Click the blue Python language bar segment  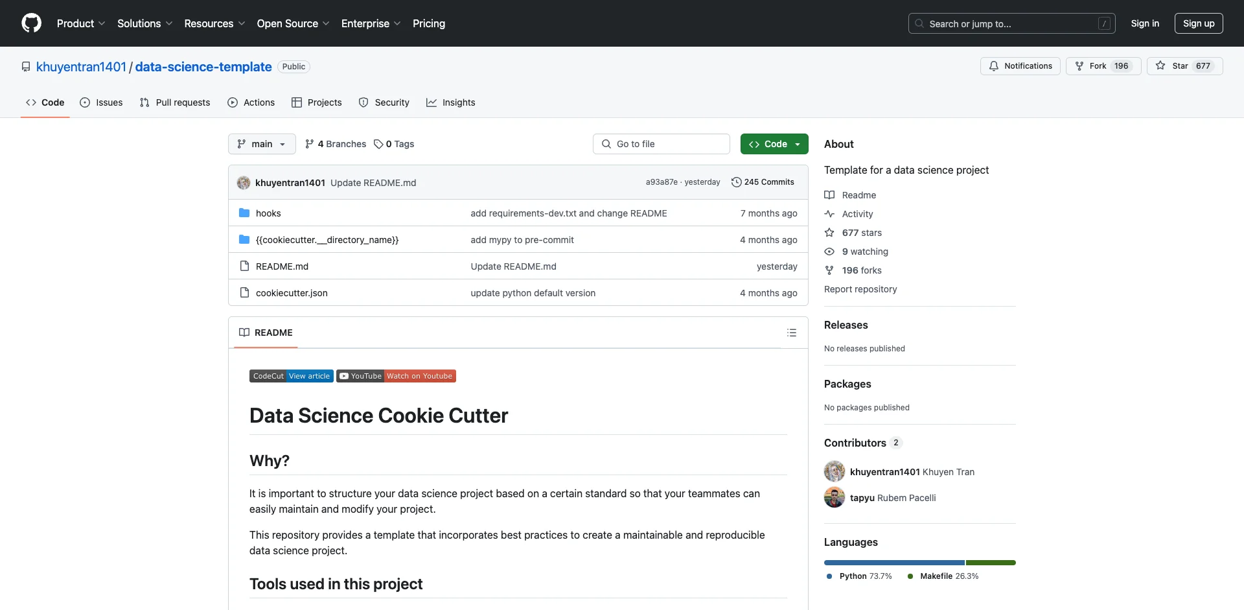click(x=894, y=563)
